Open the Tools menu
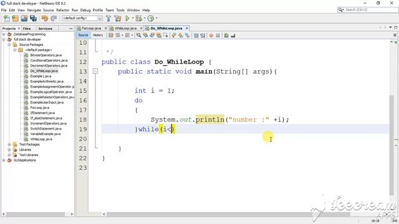This screenshot has height=224, width=399. (x=120, y=10)
